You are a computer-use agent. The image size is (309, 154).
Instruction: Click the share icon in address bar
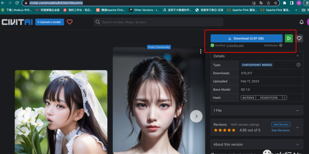(268, 3)
